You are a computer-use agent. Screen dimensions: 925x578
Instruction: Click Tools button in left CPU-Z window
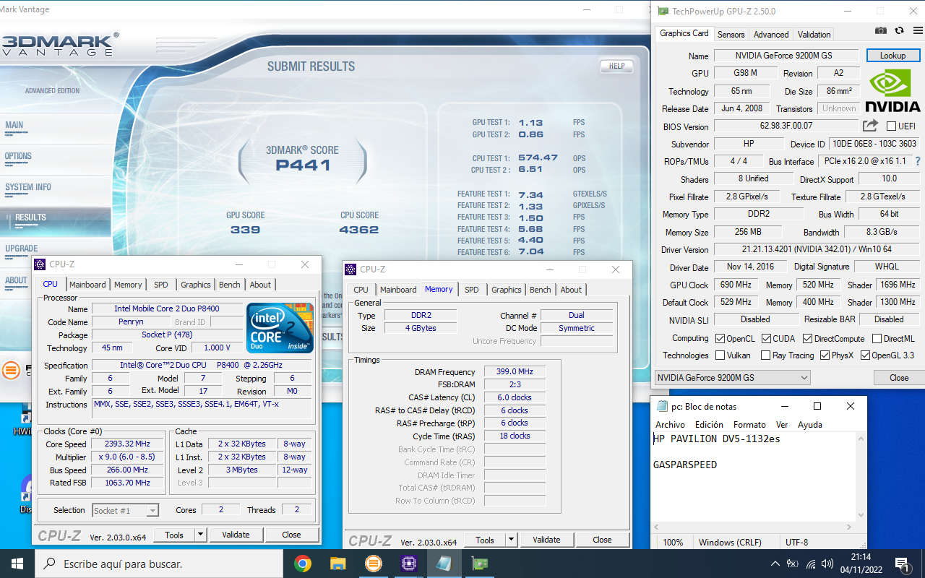tap(174, 535)
